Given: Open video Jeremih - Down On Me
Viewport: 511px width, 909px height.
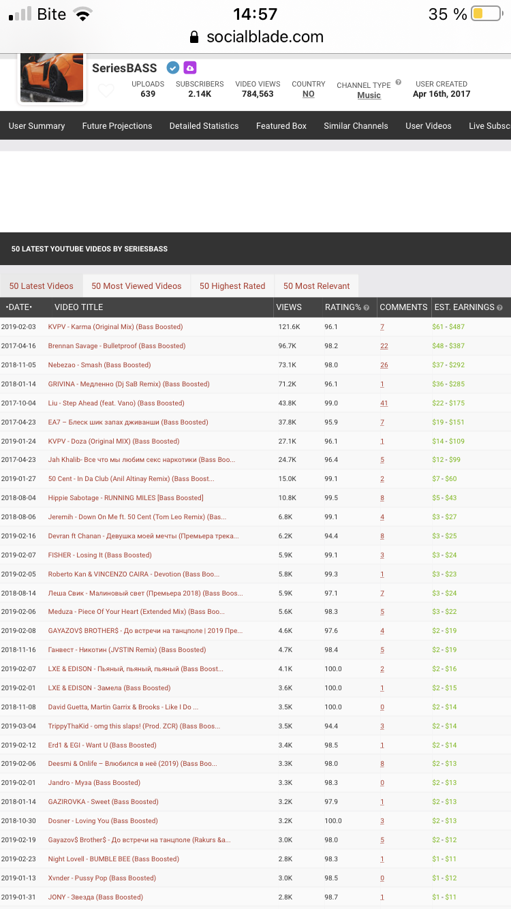Looking at the screenshot, I should [137, 517].
